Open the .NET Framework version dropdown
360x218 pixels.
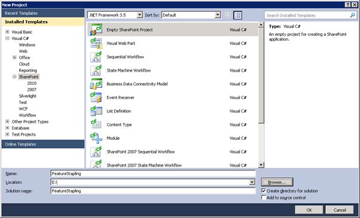[x=139, y=15]
